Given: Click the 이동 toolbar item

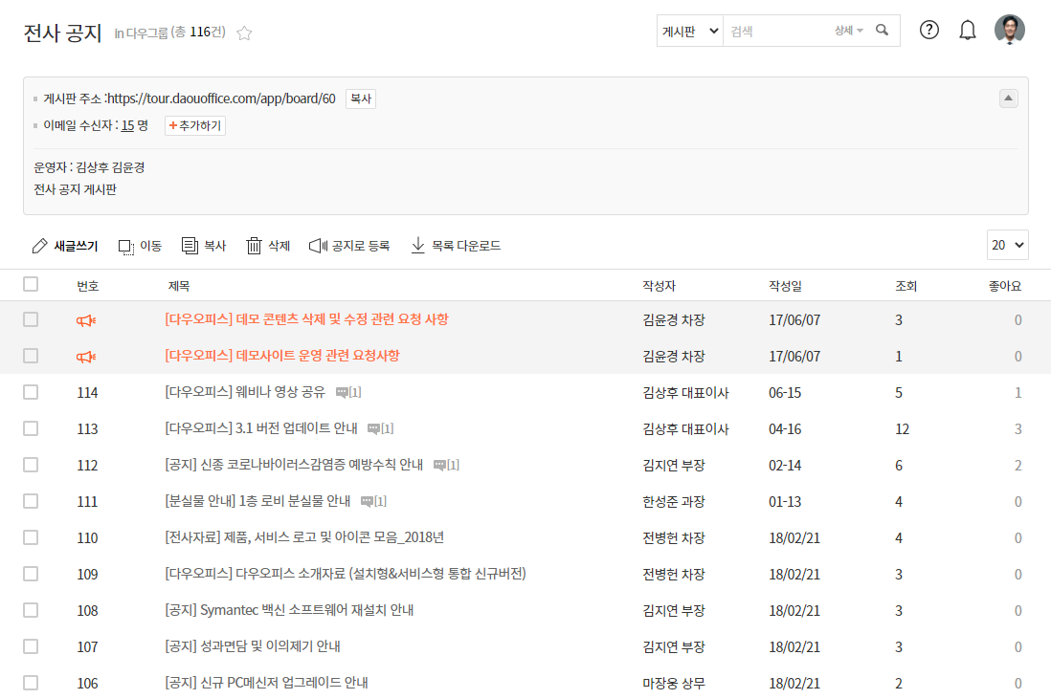Looking at the screenshot, I should click(140, 246).
